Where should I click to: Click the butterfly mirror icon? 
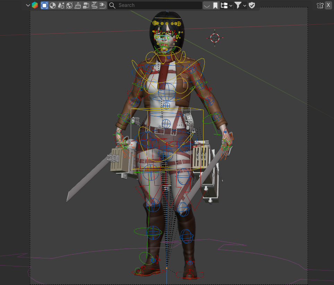coord(320,5)
